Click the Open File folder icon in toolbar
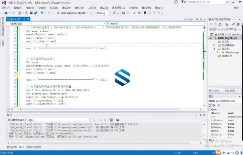This screenshot has width=243, height=155. 27,13
